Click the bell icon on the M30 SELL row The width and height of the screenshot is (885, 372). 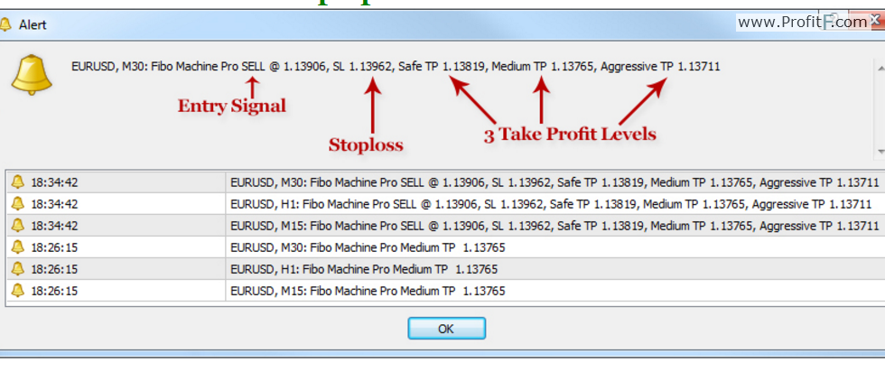pyautogui.click(x=18, y=181)
